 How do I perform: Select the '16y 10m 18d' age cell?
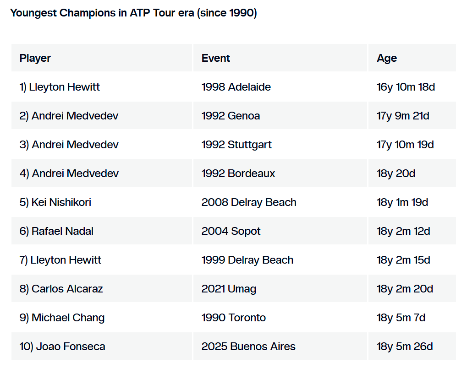click(x=406, y=87)
